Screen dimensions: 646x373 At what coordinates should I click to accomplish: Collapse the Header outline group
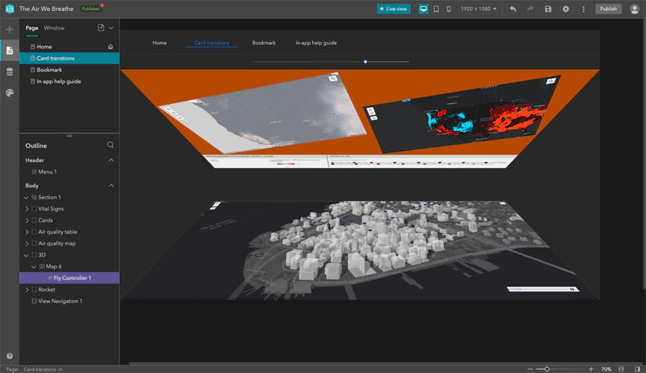tap(111, 160)
